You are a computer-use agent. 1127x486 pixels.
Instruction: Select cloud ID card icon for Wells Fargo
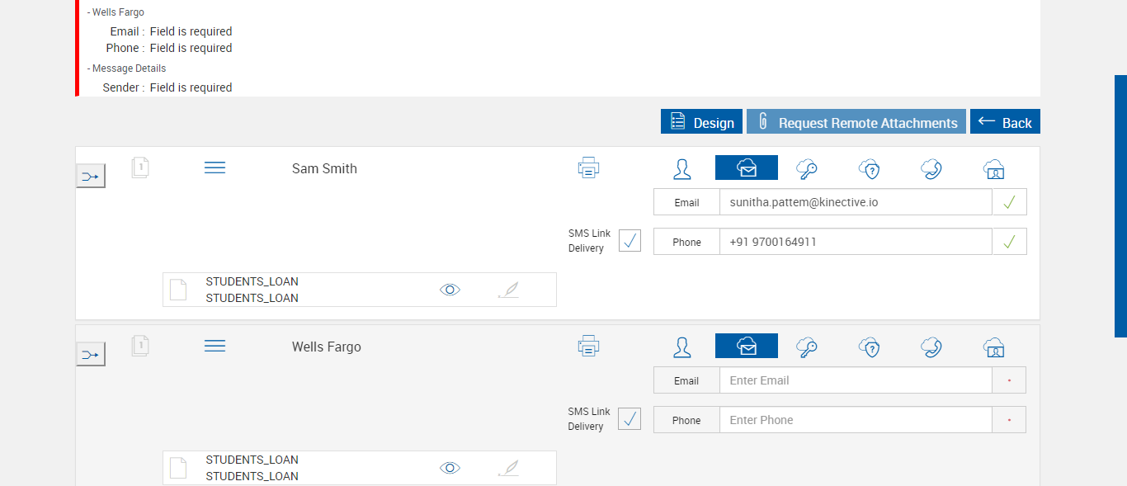tap(994, 347)
